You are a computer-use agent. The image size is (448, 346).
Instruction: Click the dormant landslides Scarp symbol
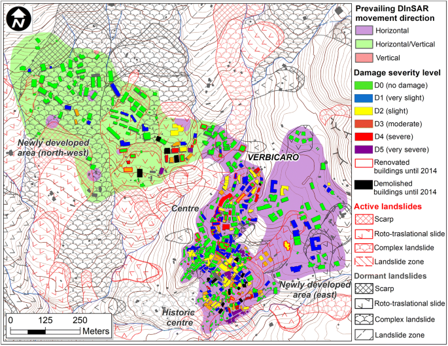click(364, 288)
